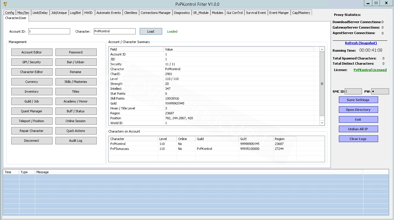
Task: Open Guild / Job settings
Action: (32, 101)
